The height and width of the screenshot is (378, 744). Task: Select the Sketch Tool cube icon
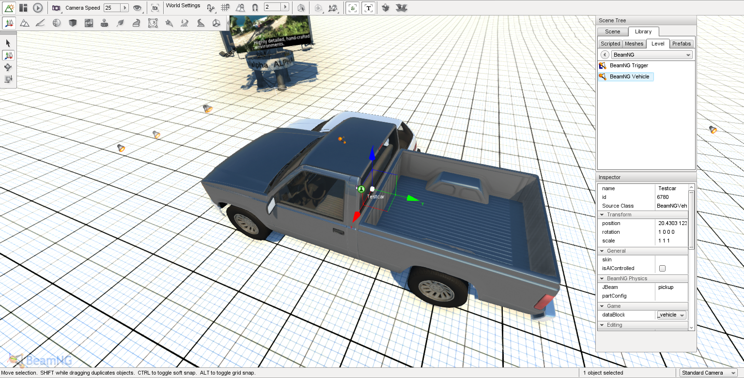click(73, 23)
